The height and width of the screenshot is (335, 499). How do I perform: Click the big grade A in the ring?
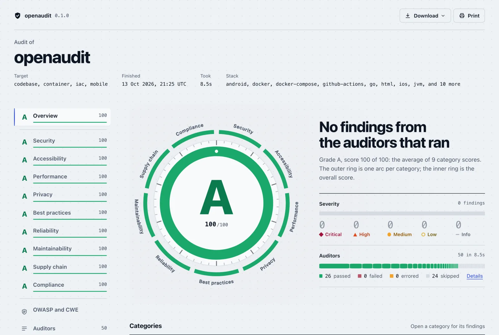coord(216,197)
